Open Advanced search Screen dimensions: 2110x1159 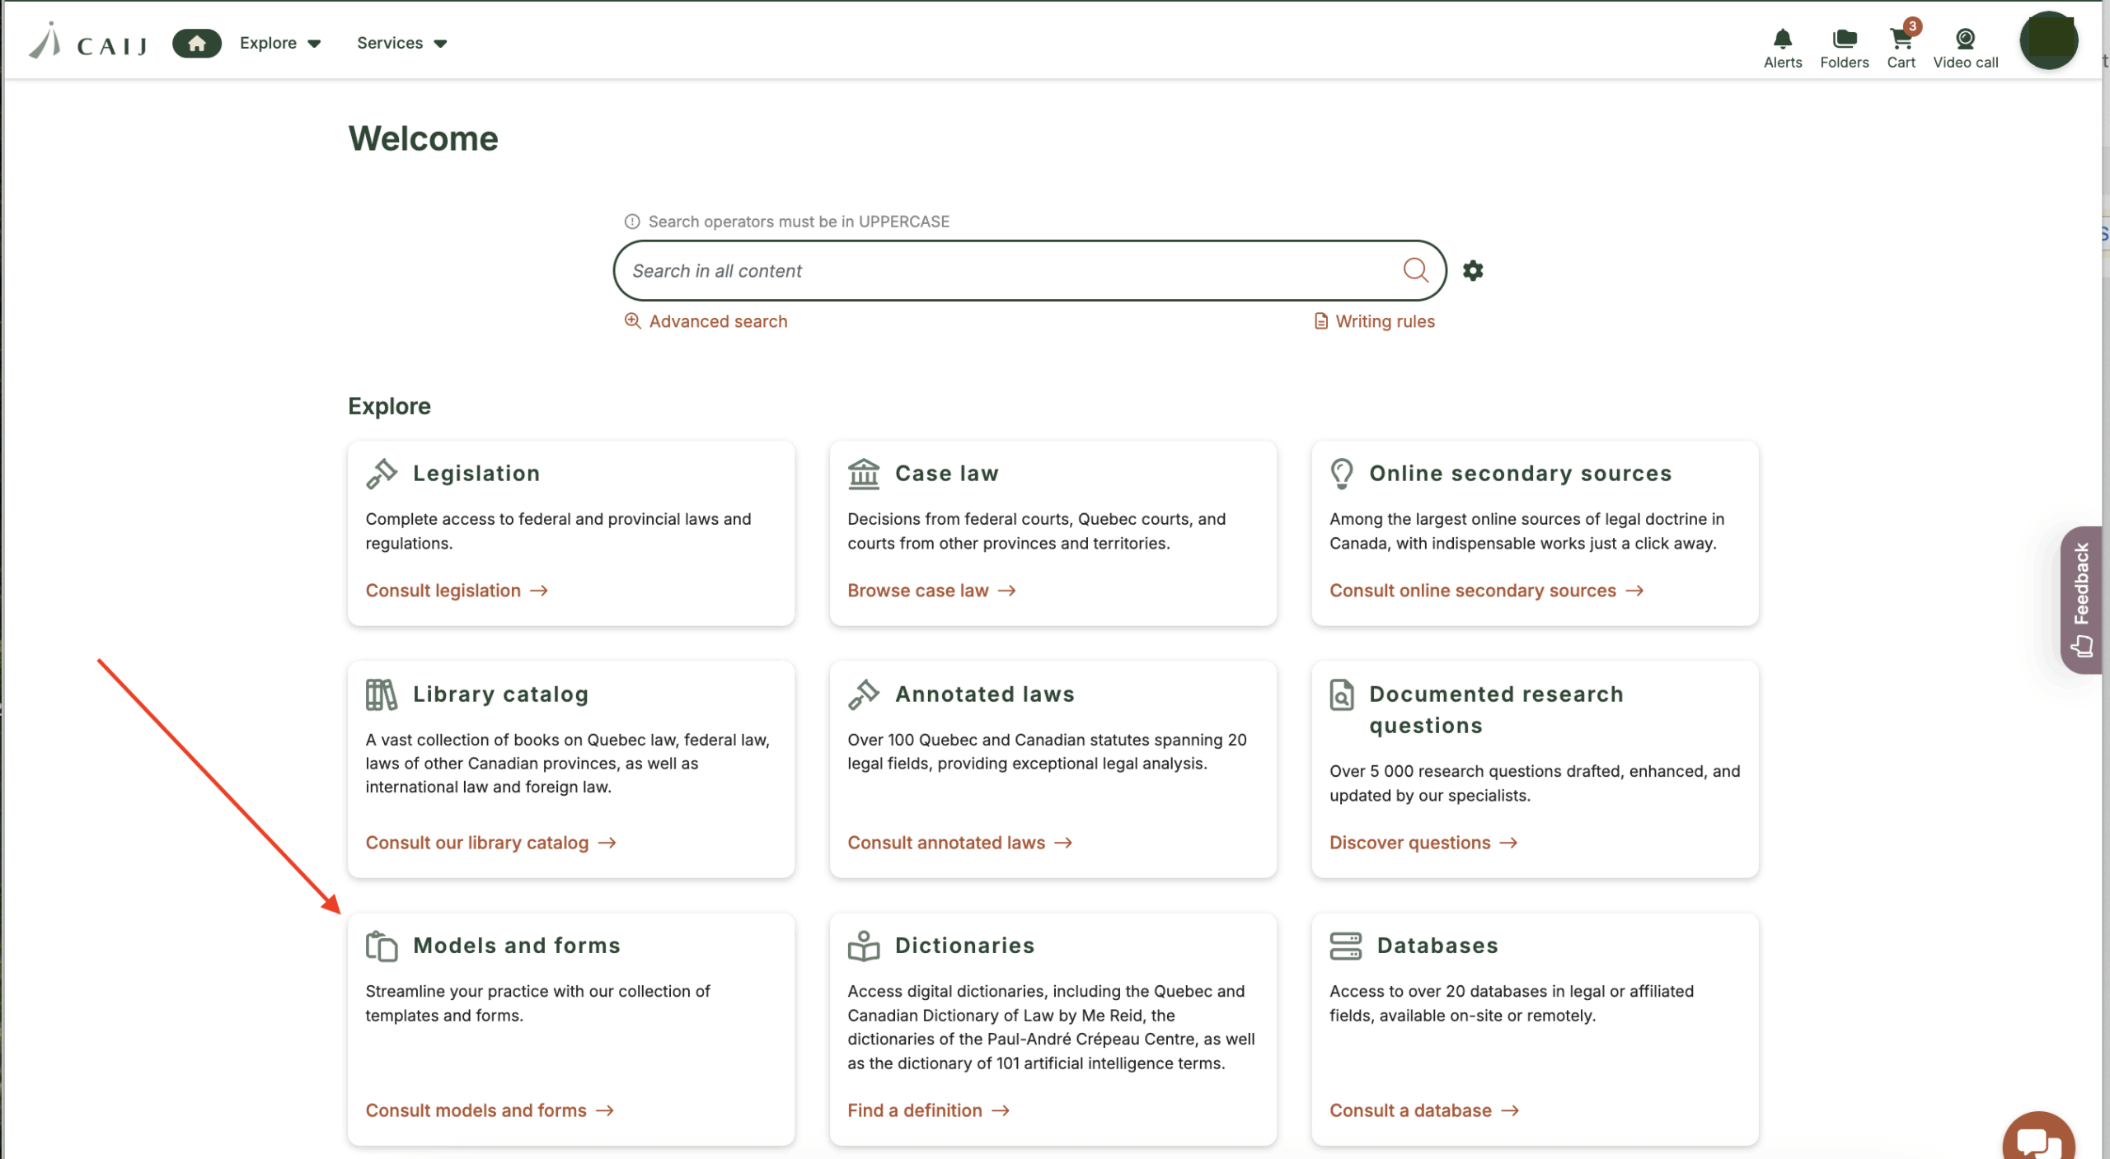tap(717, 320)
